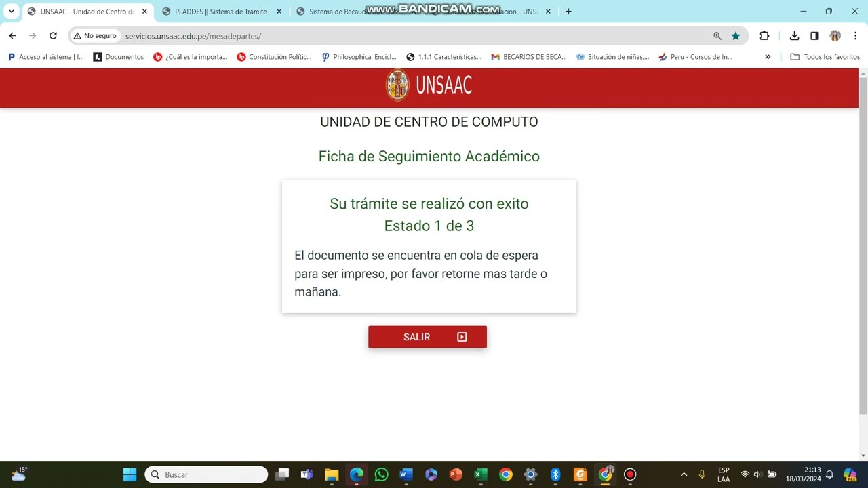Image resolution: width=868 pixels, height=488 pixels.
Task: Click the microphone tray icon
Action: coord(702,474)
